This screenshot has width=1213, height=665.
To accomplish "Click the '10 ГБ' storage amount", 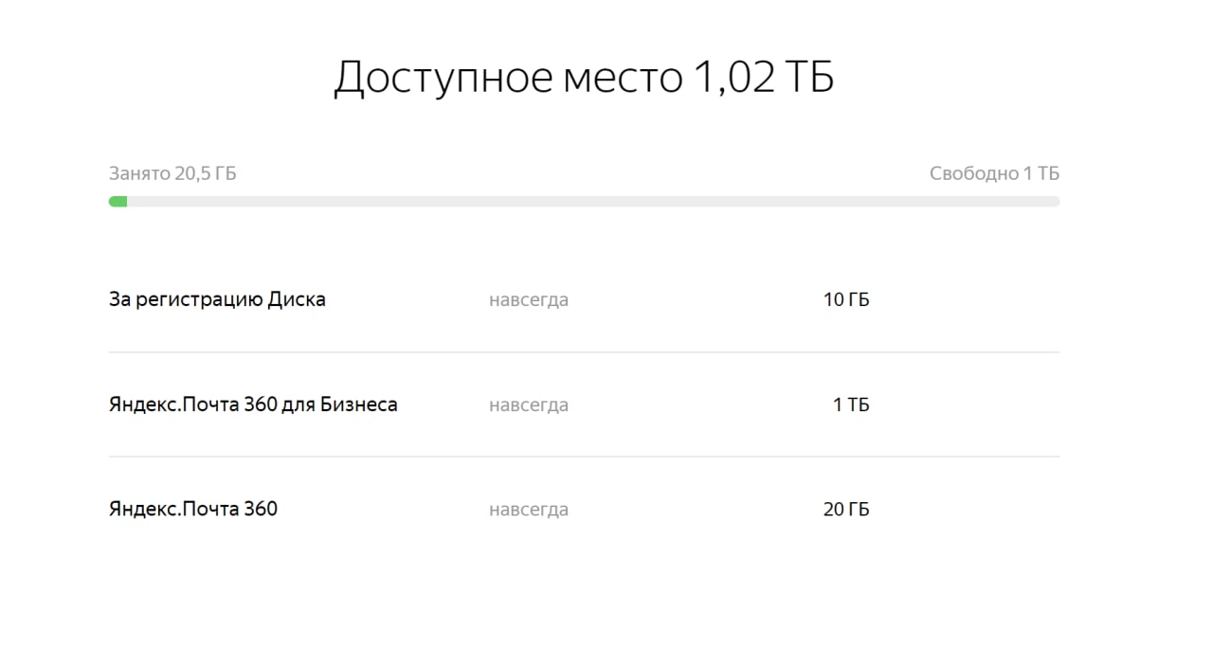I will pos(846,300).
